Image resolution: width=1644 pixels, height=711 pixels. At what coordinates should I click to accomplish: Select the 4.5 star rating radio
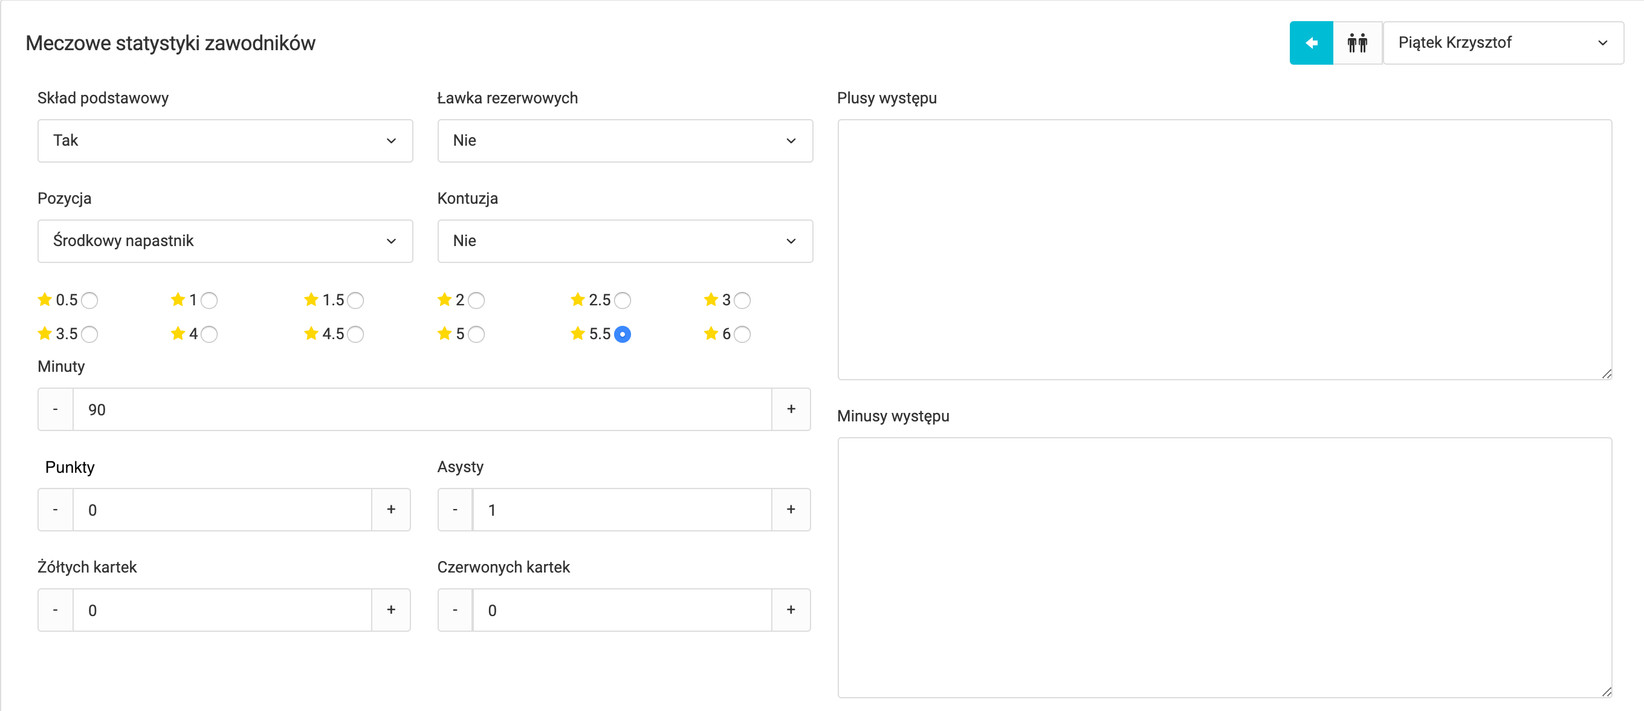click(355, 334)
